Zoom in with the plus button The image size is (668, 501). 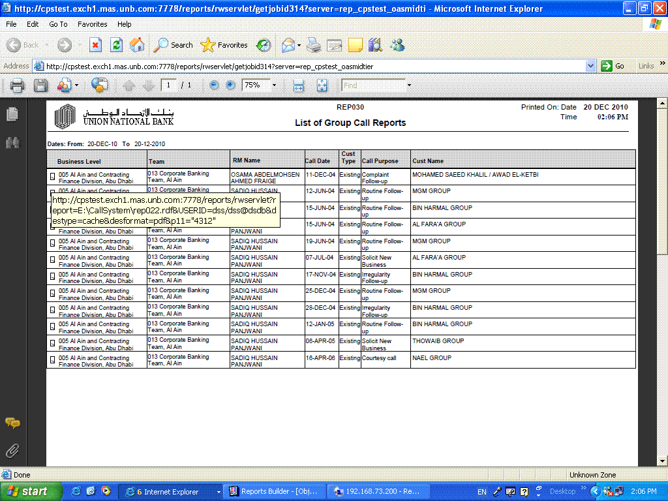(230, 85)
